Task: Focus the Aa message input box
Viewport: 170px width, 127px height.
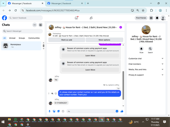Action: [x=92, y=111]
